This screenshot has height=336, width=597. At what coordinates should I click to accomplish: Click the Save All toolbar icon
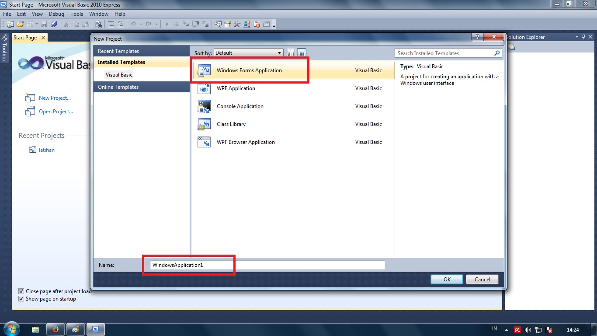54,24
